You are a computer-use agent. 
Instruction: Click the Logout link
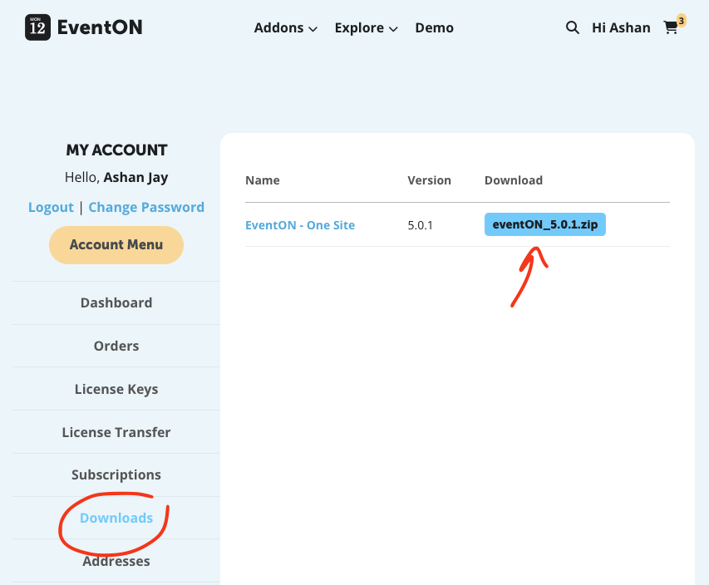pos(51,208)
